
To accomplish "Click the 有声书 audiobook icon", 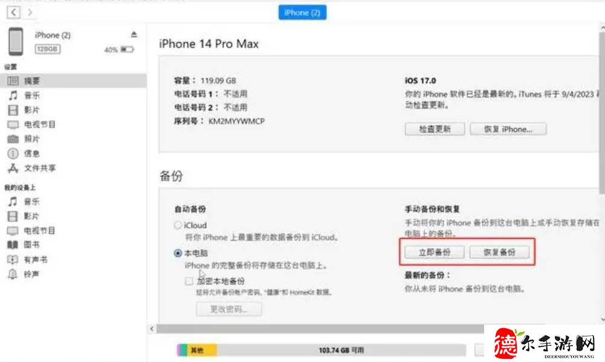I will click(x=13, y=260).
